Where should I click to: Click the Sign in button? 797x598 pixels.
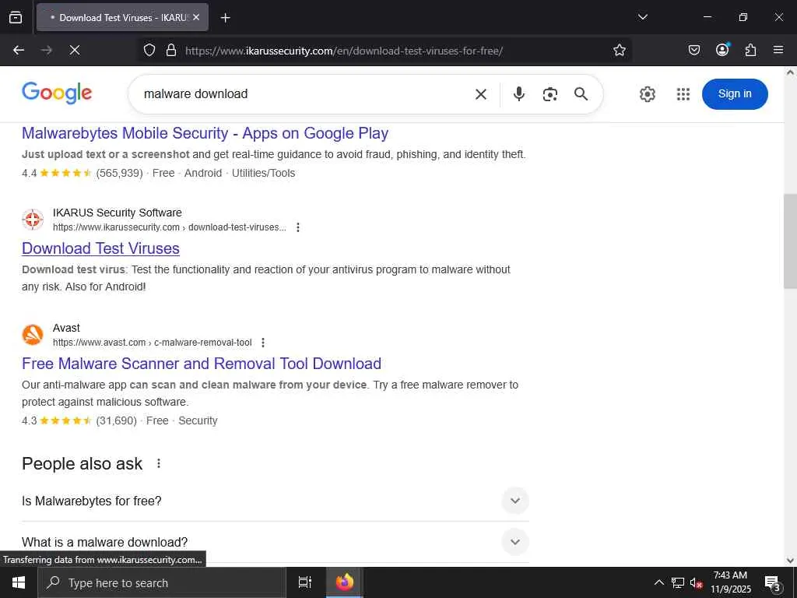pyautogui.click(x=735, y=94)
